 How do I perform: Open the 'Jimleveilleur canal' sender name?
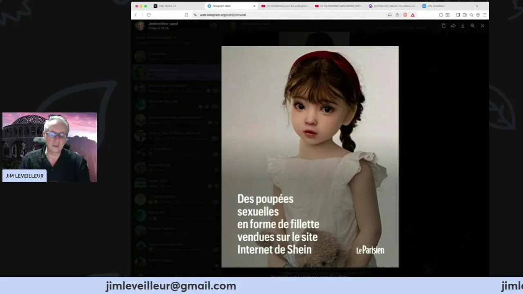[163, 24]
